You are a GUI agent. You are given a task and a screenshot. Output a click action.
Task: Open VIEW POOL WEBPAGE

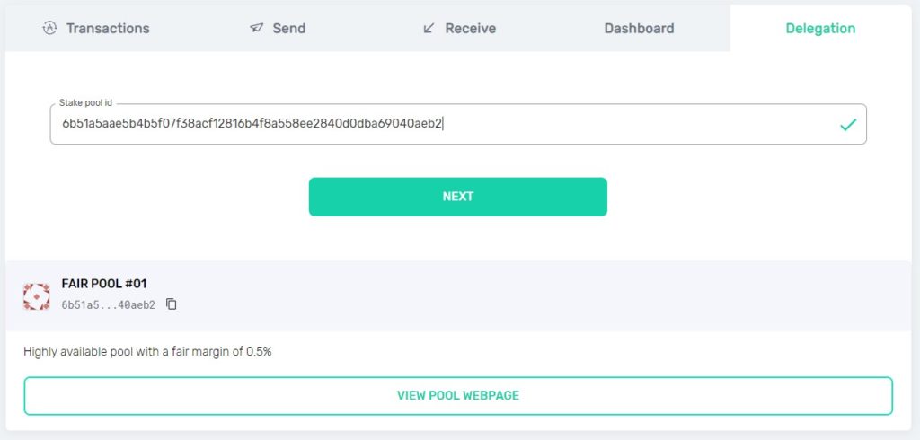click(x=458, y=395)
